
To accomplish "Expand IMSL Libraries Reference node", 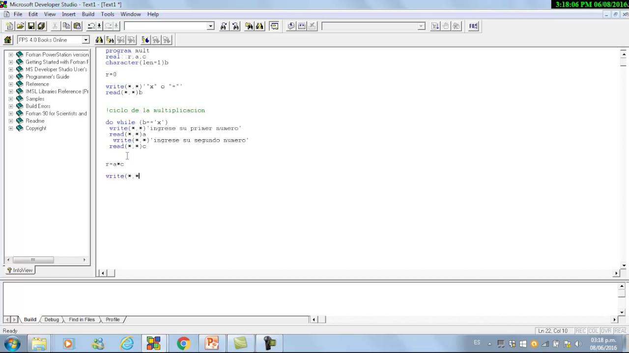I will point(11,92).
